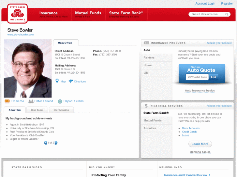Viewport: 237px width, 177px height.
Task: Select Home in Insurance Products list
Action: point(157,65)
